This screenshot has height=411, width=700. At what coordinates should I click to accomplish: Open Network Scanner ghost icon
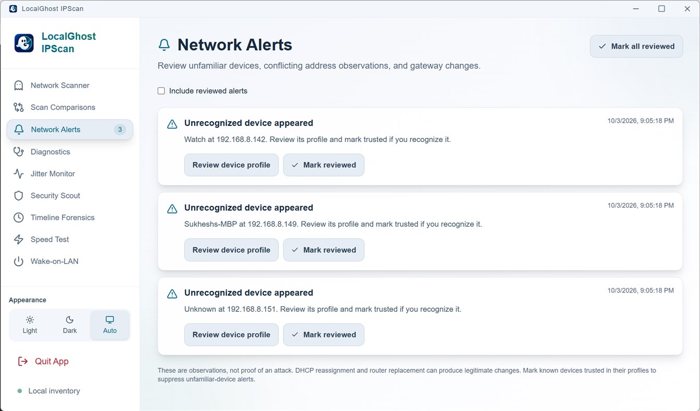[19, 85]
